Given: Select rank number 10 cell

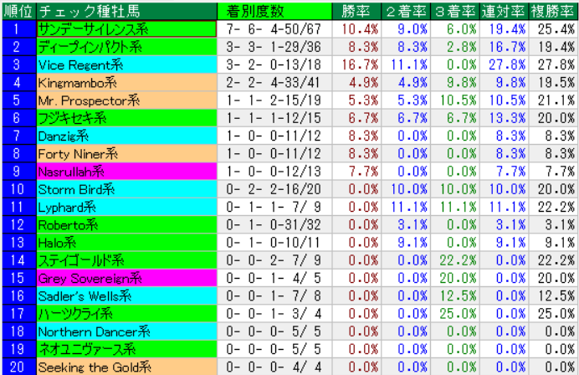Looking at the screenshot, I should pos(19,189).
